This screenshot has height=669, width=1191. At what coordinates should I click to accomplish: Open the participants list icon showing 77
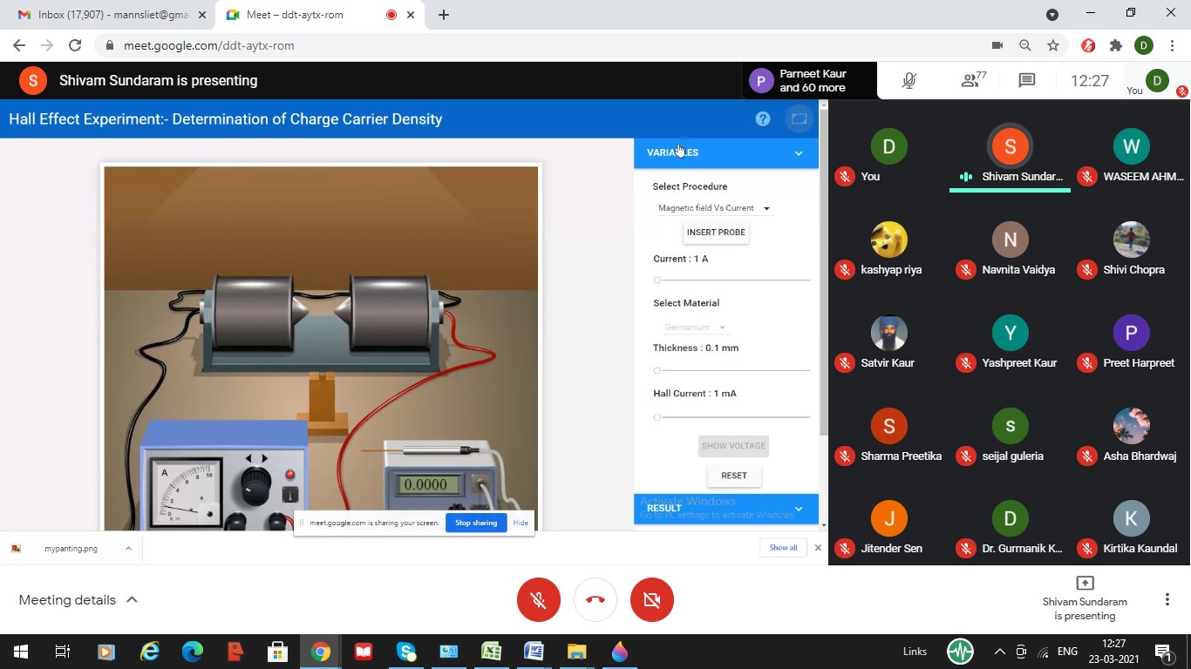tap(970, 80)
